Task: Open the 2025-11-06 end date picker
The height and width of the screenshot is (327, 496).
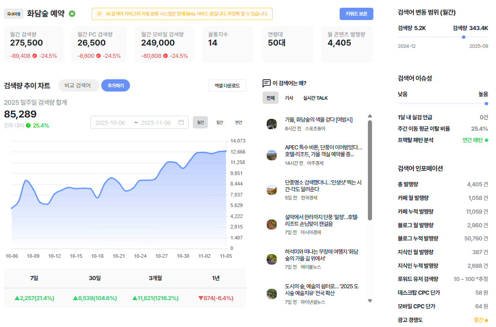Action: [x=156, y=123]
